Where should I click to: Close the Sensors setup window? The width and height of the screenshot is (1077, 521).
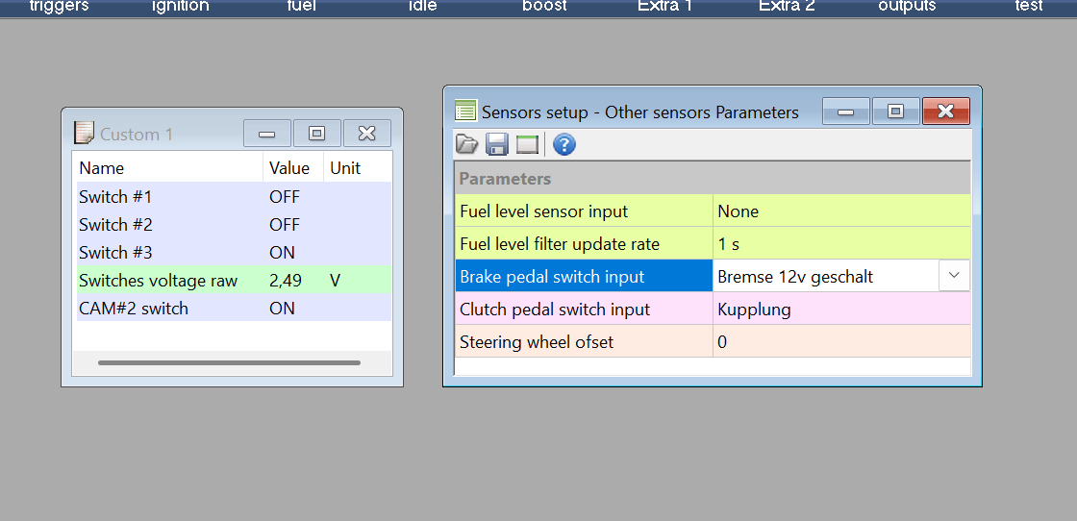946,112
